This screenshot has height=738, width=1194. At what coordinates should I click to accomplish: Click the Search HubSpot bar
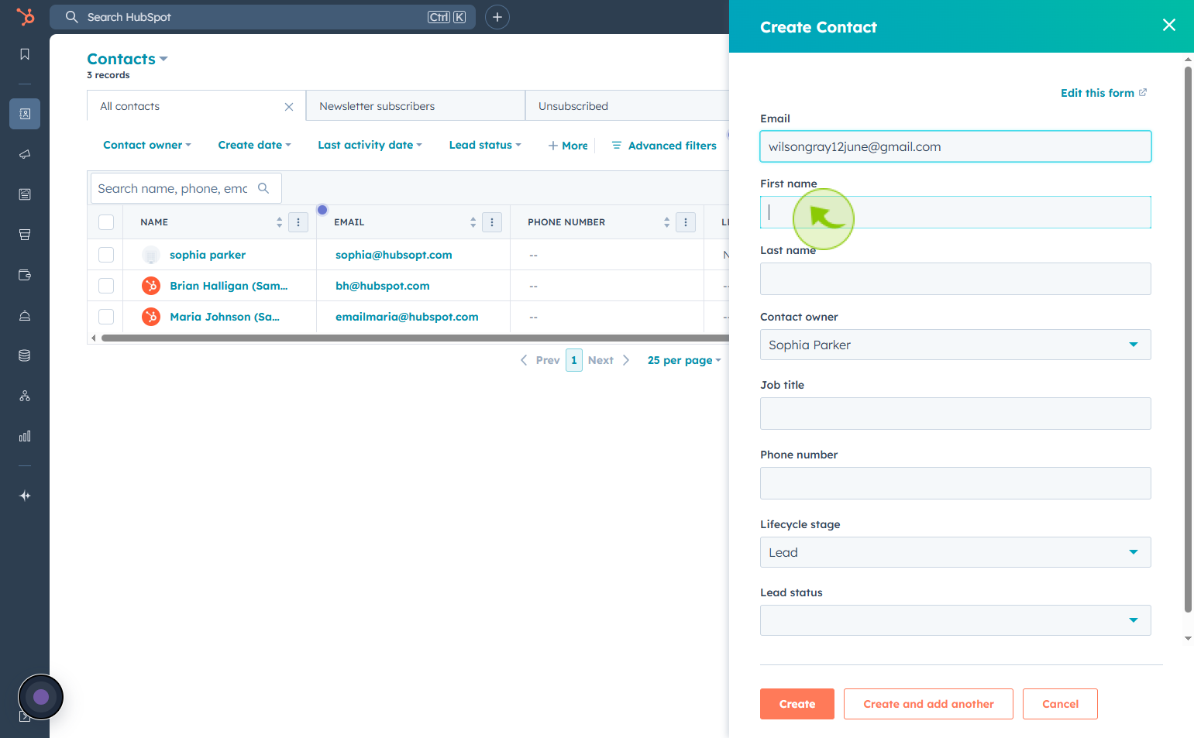click(x=263, y=17)
